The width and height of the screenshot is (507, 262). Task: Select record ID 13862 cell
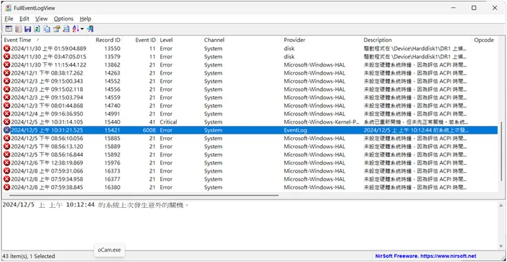[x=112, y=64]
